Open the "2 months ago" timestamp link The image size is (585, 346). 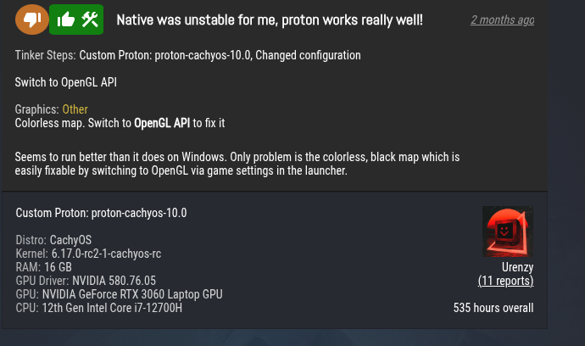(502, 20)
